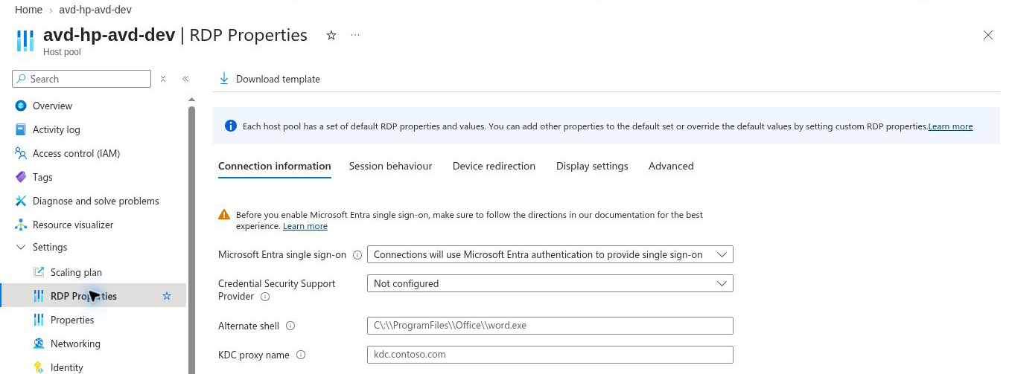Open Overview menu item

(x=52, y=106)
